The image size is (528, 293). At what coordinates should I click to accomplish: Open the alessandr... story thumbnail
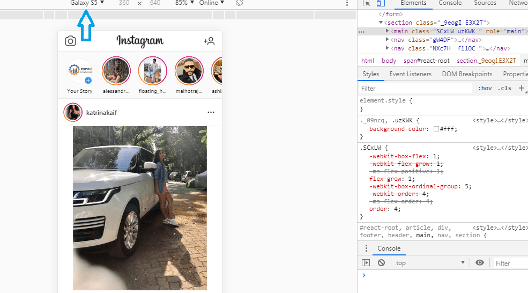pos(116,71)
